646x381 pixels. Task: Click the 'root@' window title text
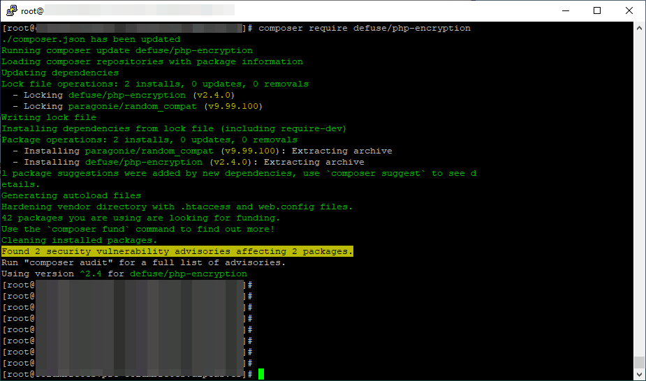[32, 11]
